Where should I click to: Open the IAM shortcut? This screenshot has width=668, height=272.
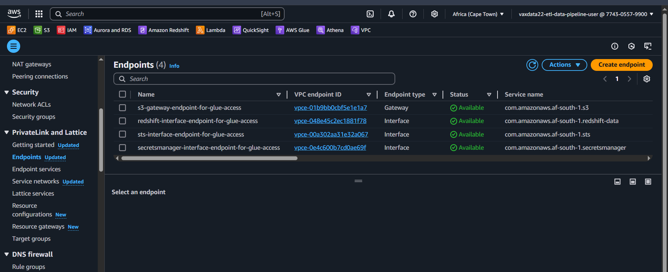[x=67, y=30]
